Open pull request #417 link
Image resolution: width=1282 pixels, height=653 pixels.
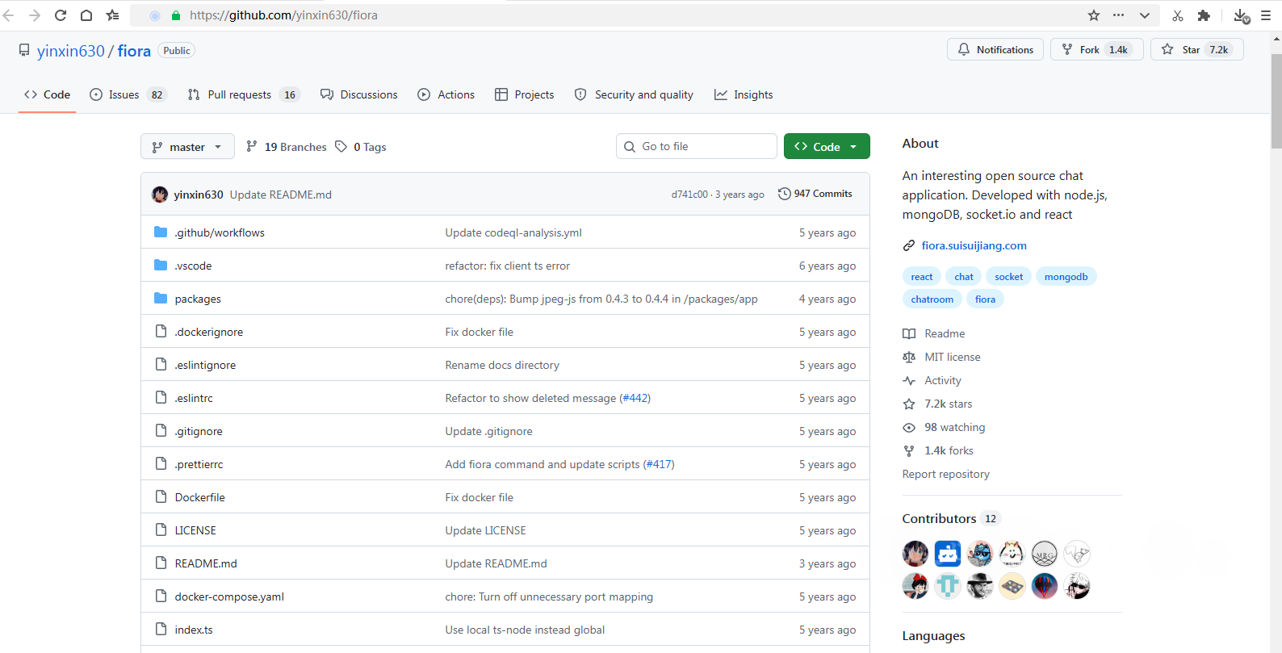click(x=659, y=464)
